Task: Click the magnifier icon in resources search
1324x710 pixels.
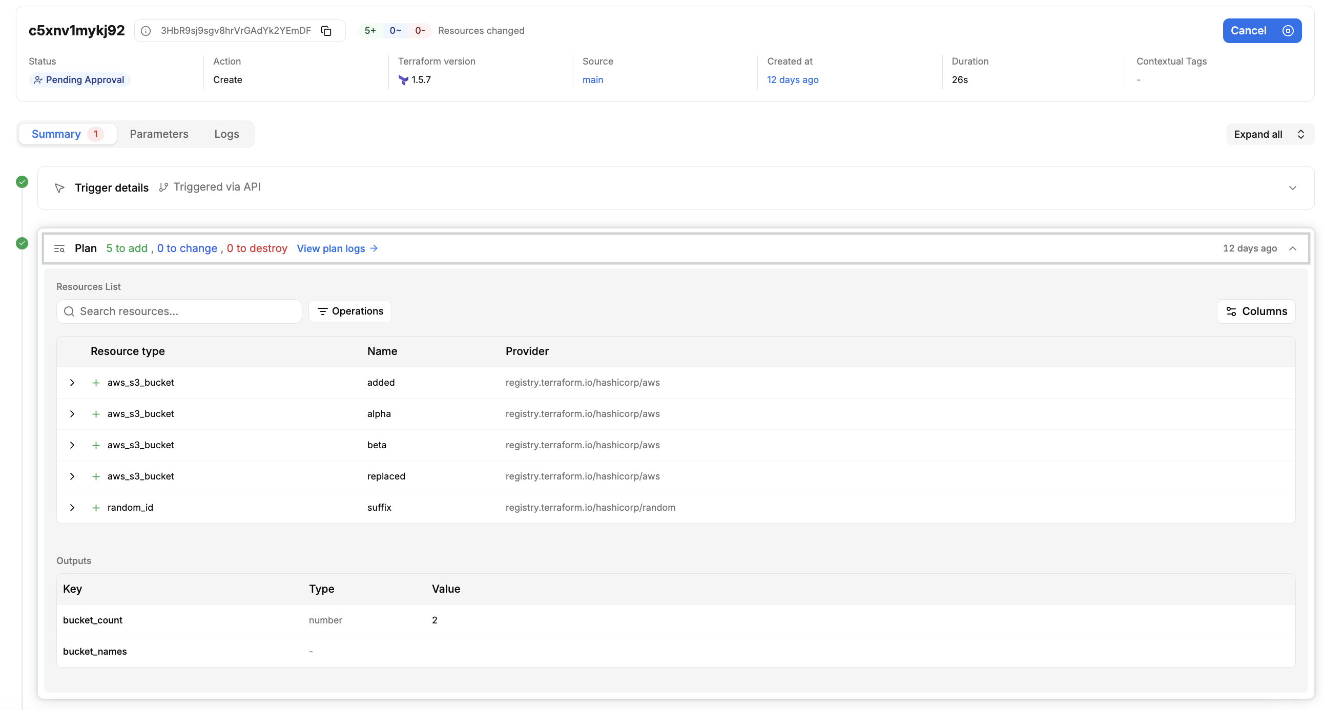Action: [69, 311]
